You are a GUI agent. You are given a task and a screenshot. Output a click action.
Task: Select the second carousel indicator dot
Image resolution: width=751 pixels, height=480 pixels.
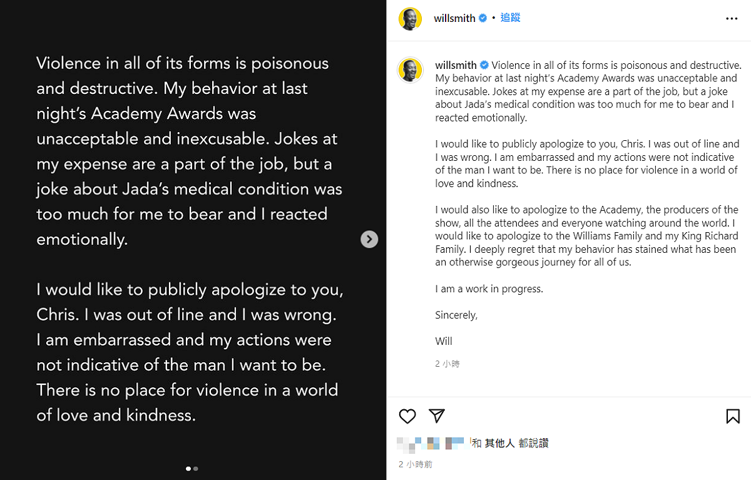pyautogui.click(x=196, y=468)
